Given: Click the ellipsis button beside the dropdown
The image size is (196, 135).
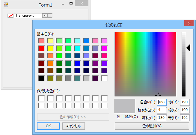Looking at the screenshot, I should pos(50,16).
